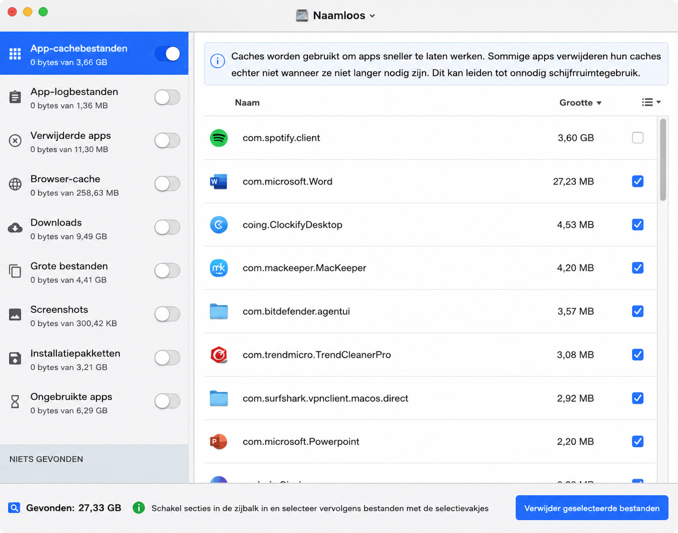The image size is (678, 533).
Task: Switch on the Ongebruikte apps toggle
Action: tap(167, 401)
